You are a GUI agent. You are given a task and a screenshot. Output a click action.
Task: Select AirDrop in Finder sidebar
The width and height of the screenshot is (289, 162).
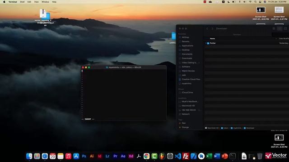(186, 37)
